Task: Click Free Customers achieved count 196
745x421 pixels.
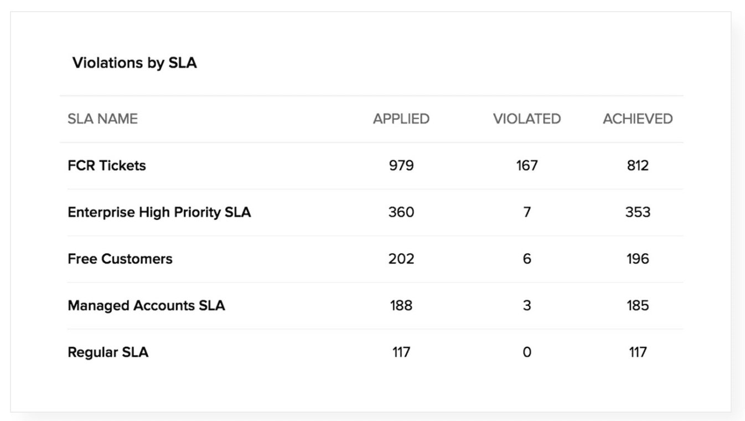Action: coord(638,259)
